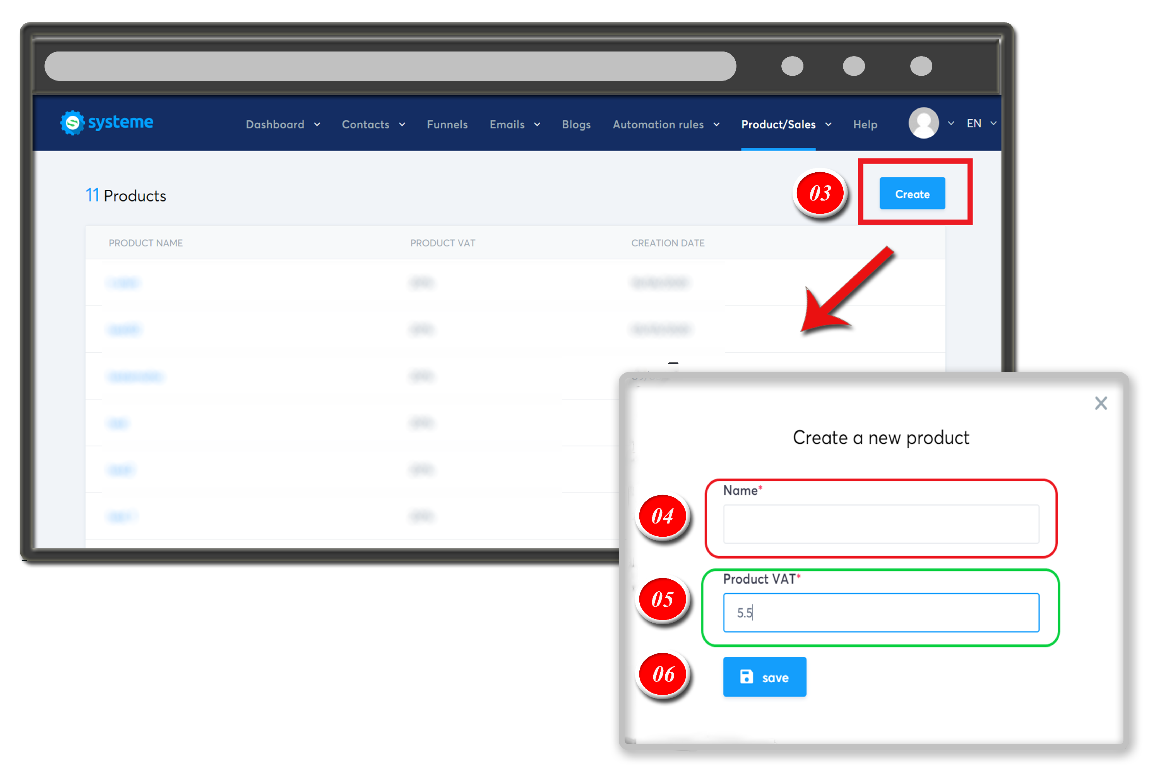
Task: Select the Blogs menu item
Action: [x=575, y=124]
